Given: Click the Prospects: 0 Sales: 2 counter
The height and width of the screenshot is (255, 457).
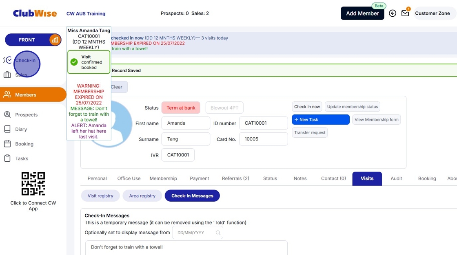Looking at the screenshot, I should [185, 13].
